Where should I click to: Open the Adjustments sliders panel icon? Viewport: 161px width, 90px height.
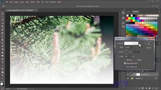pos(123,27)
